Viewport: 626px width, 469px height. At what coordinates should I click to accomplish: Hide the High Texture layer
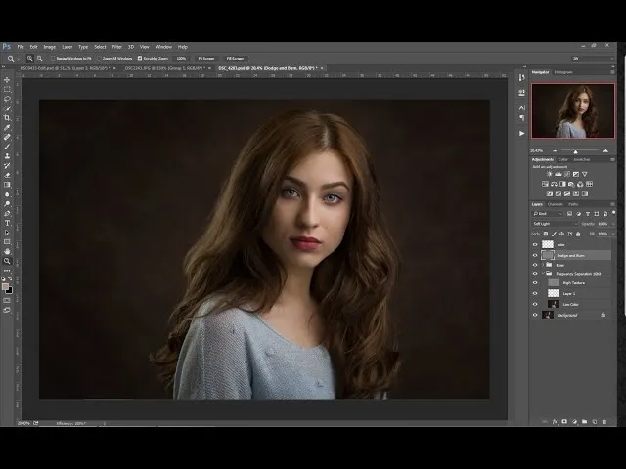click(x=535, y=283)
